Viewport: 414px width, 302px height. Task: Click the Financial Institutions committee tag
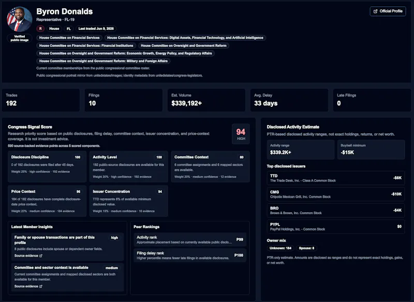point(86,45)
